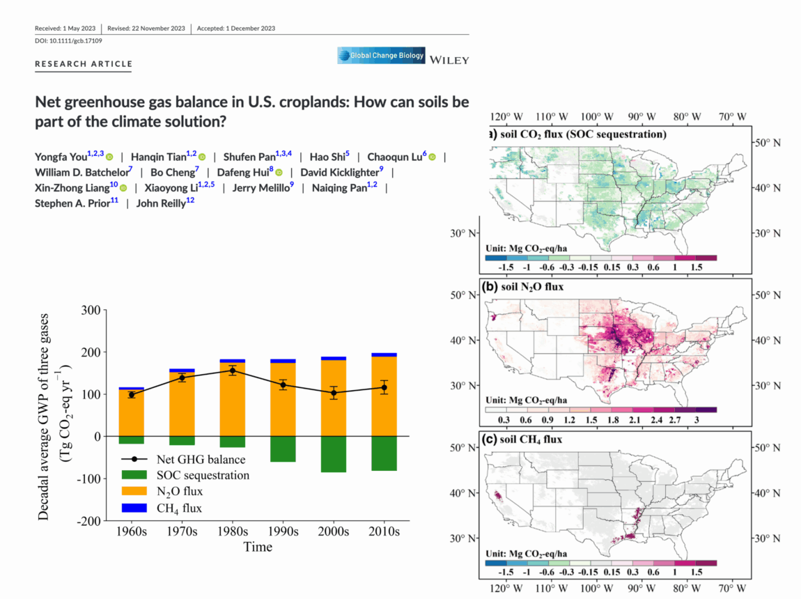Click the Wiley publisher logo
The width and height of the screenshot is (801, 599).
click(x=449, y=60)
